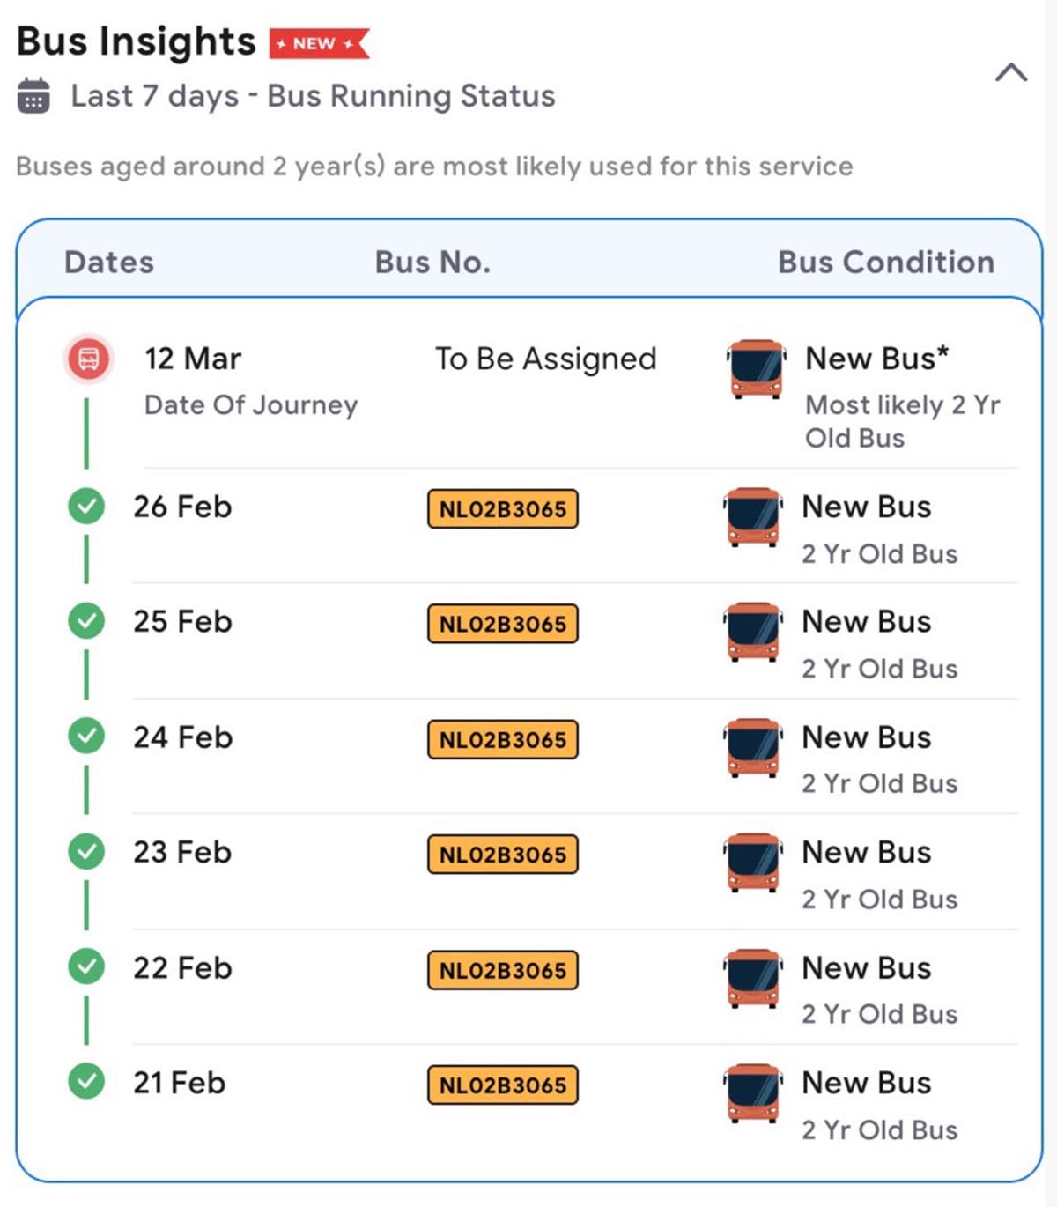Click the green checkmark for 22 Feb
This screenshot has height=1207, width=1057.
tap(86, 967)
